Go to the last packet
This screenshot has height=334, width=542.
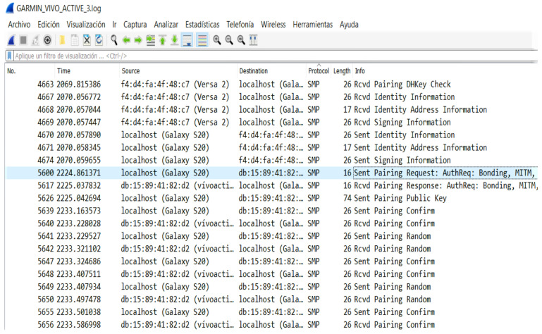click(x=175, y=40)
